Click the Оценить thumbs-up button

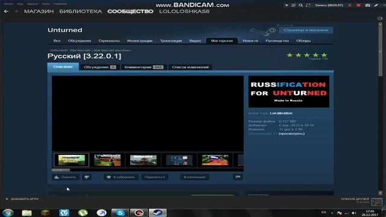tap(66, 177)
